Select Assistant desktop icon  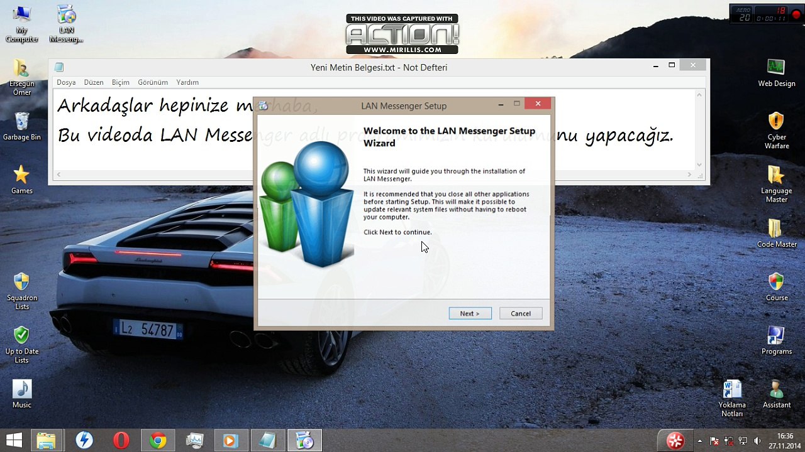coord(777,394)
